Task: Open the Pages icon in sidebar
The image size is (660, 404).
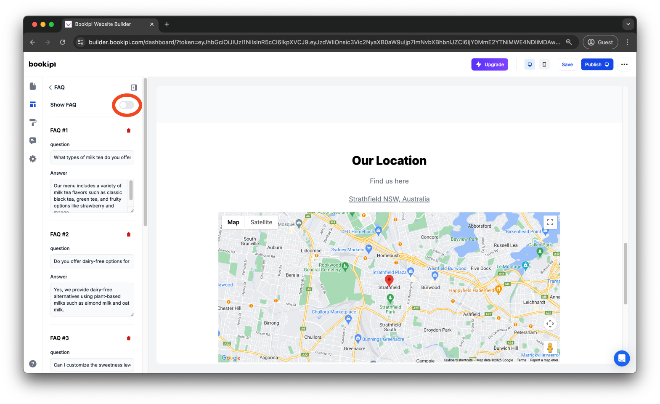Action: (33, 86)
